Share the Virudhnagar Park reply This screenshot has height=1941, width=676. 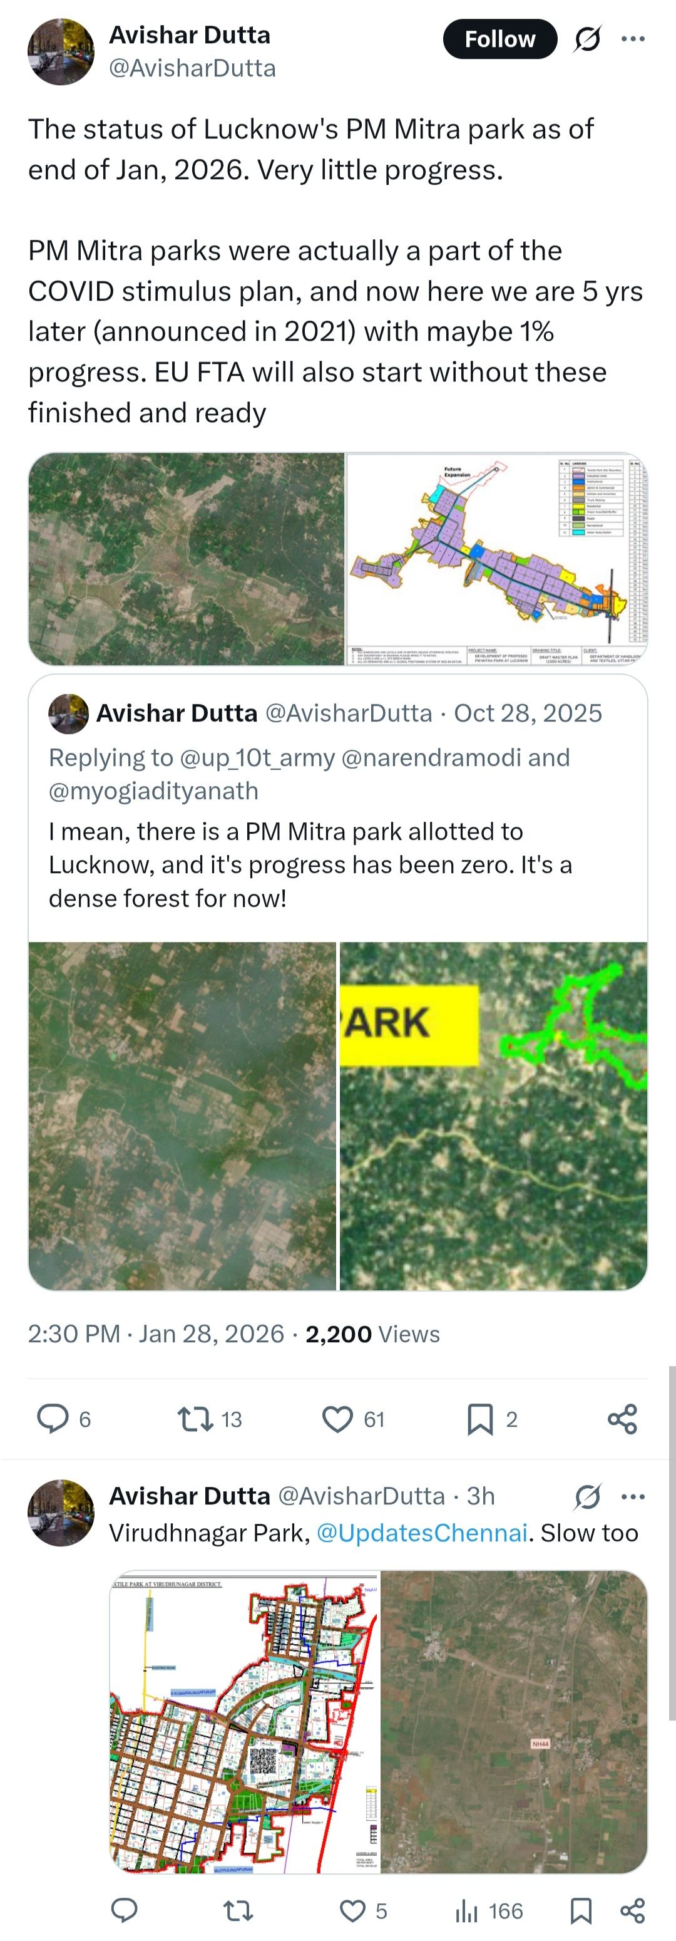[x=632, y=1910]
